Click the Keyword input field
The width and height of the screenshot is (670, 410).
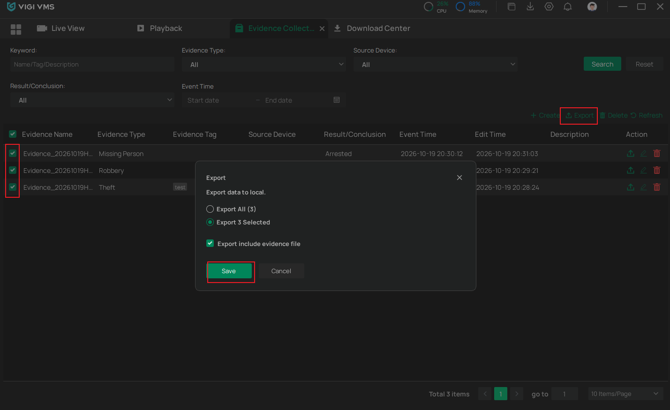click(92, 64)
